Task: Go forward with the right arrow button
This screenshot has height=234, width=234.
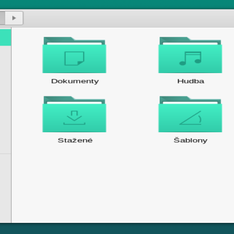Action: [14, 18]
